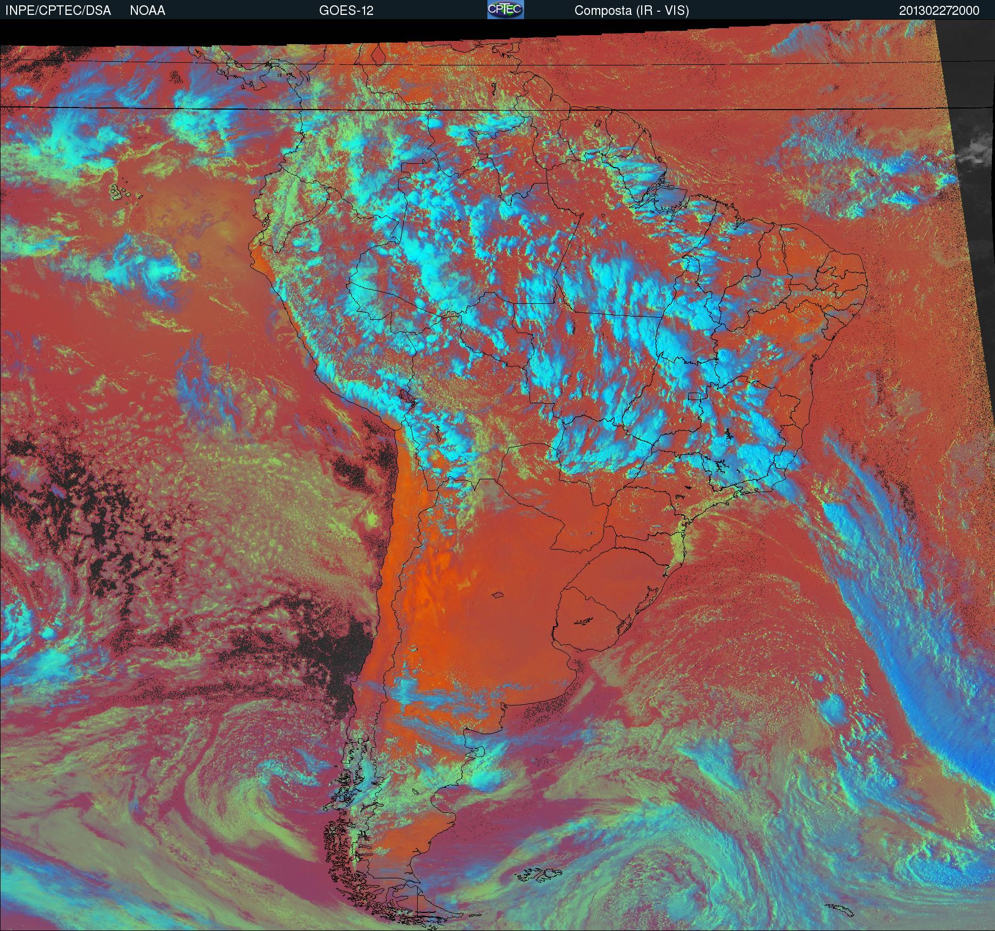Select the Composta (IR - VIS) title
Screen dimensions: 995x931
click(632, 11)
